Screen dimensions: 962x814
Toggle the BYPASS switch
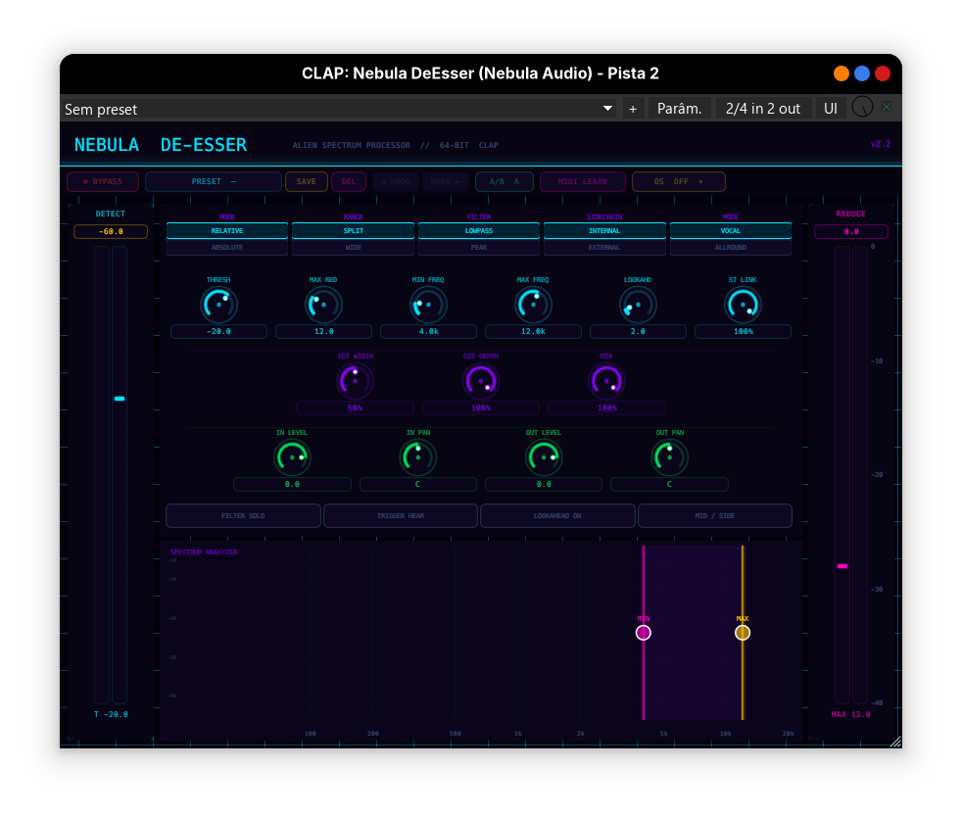[103, 181]
